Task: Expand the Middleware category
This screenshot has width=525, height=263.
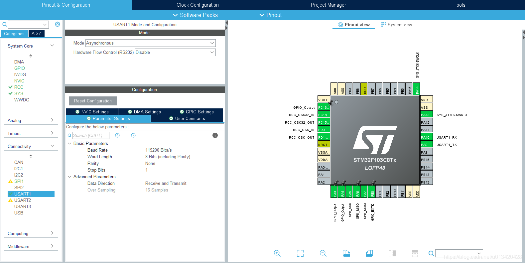Action: 52,246
